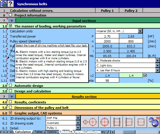160x134 pixels.
Task: Open the MITCalc gear calculator icon
Action: (x=4, y=4)
